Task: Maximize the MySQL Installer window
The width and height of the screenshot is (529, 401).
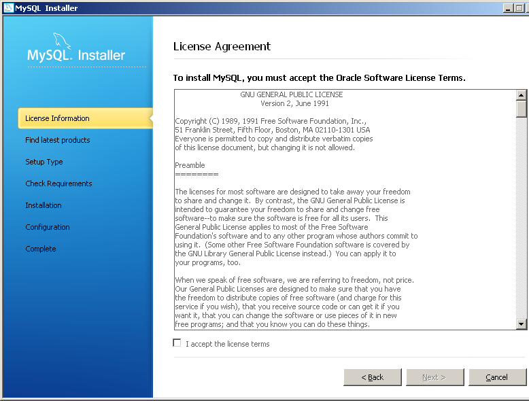Action: click(519, 7)
